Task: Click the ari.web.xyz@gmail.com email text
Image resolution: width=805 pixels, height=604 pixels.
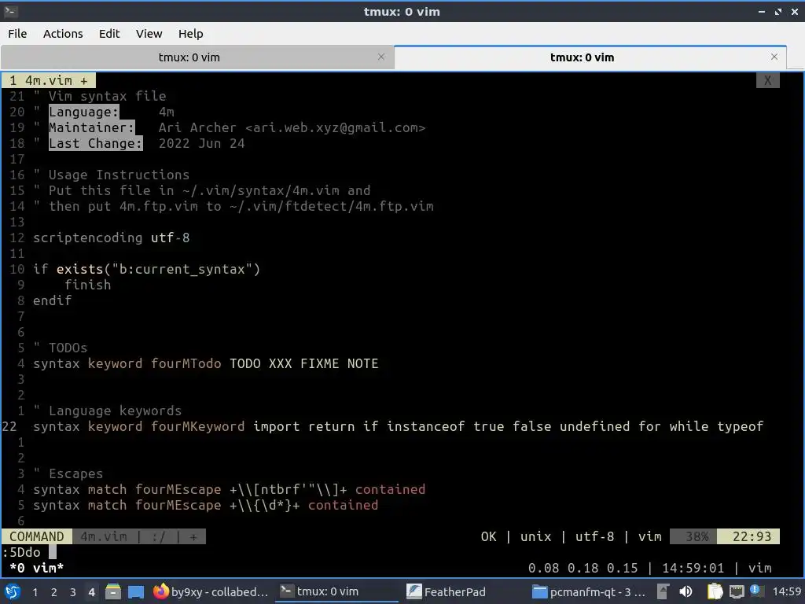Action: pos(335,127)
